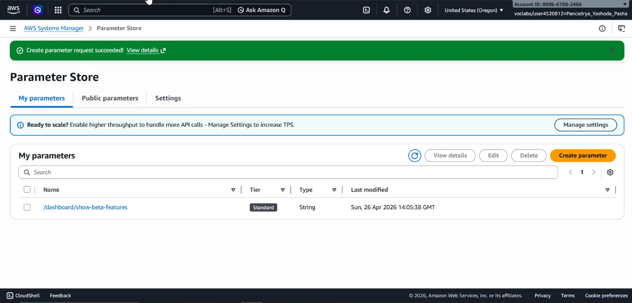The height and width of the screenshot is (303, 632).
Task: Click the Ready to scale info icon
Action: (20, 125)
